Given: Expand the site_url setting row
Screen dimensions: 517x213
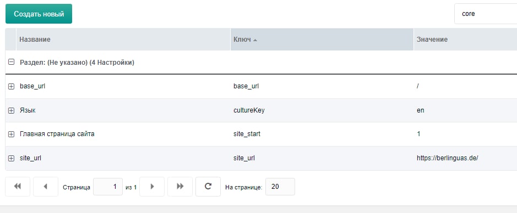Looking at the screenshot, I should point(11,158).
